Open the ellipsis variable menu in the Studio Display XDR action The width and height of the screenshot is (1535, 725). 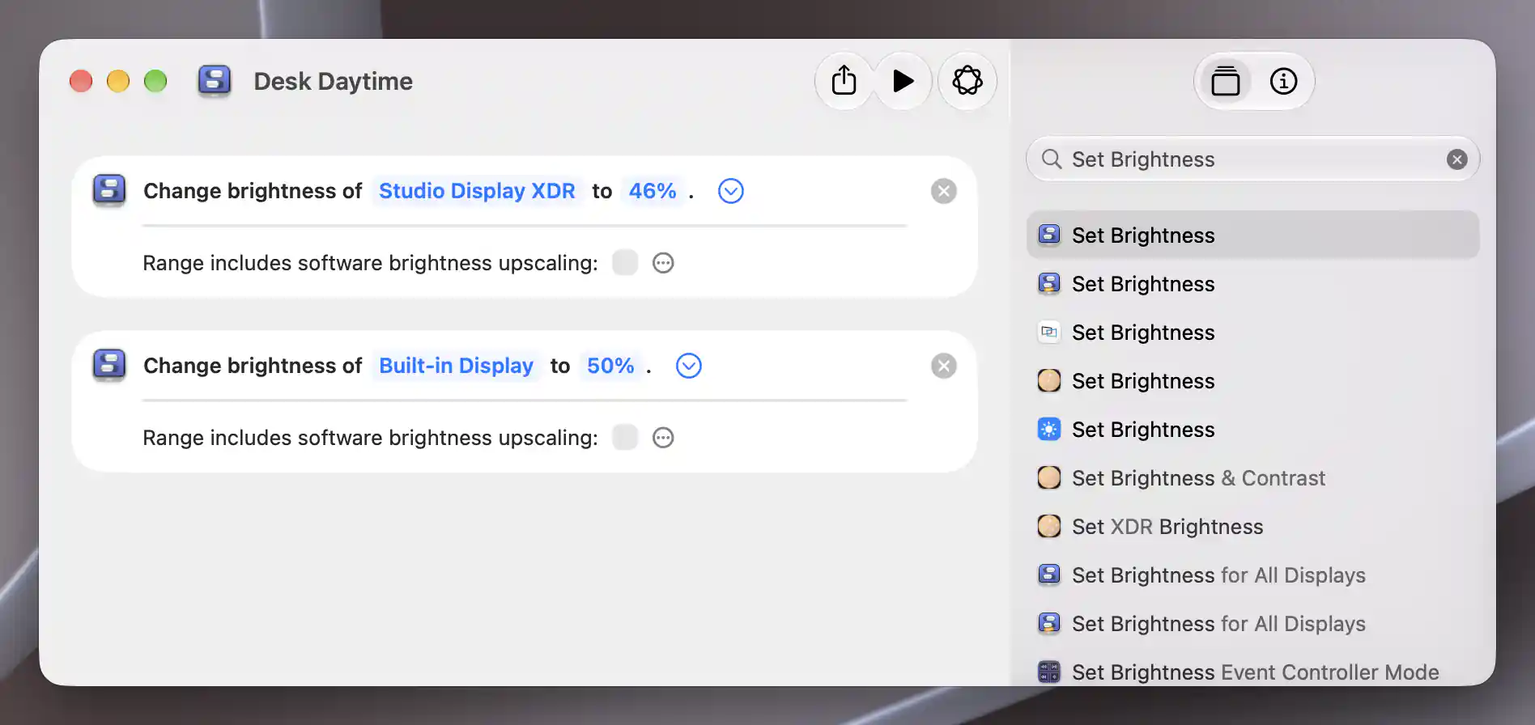pos(663,263)
